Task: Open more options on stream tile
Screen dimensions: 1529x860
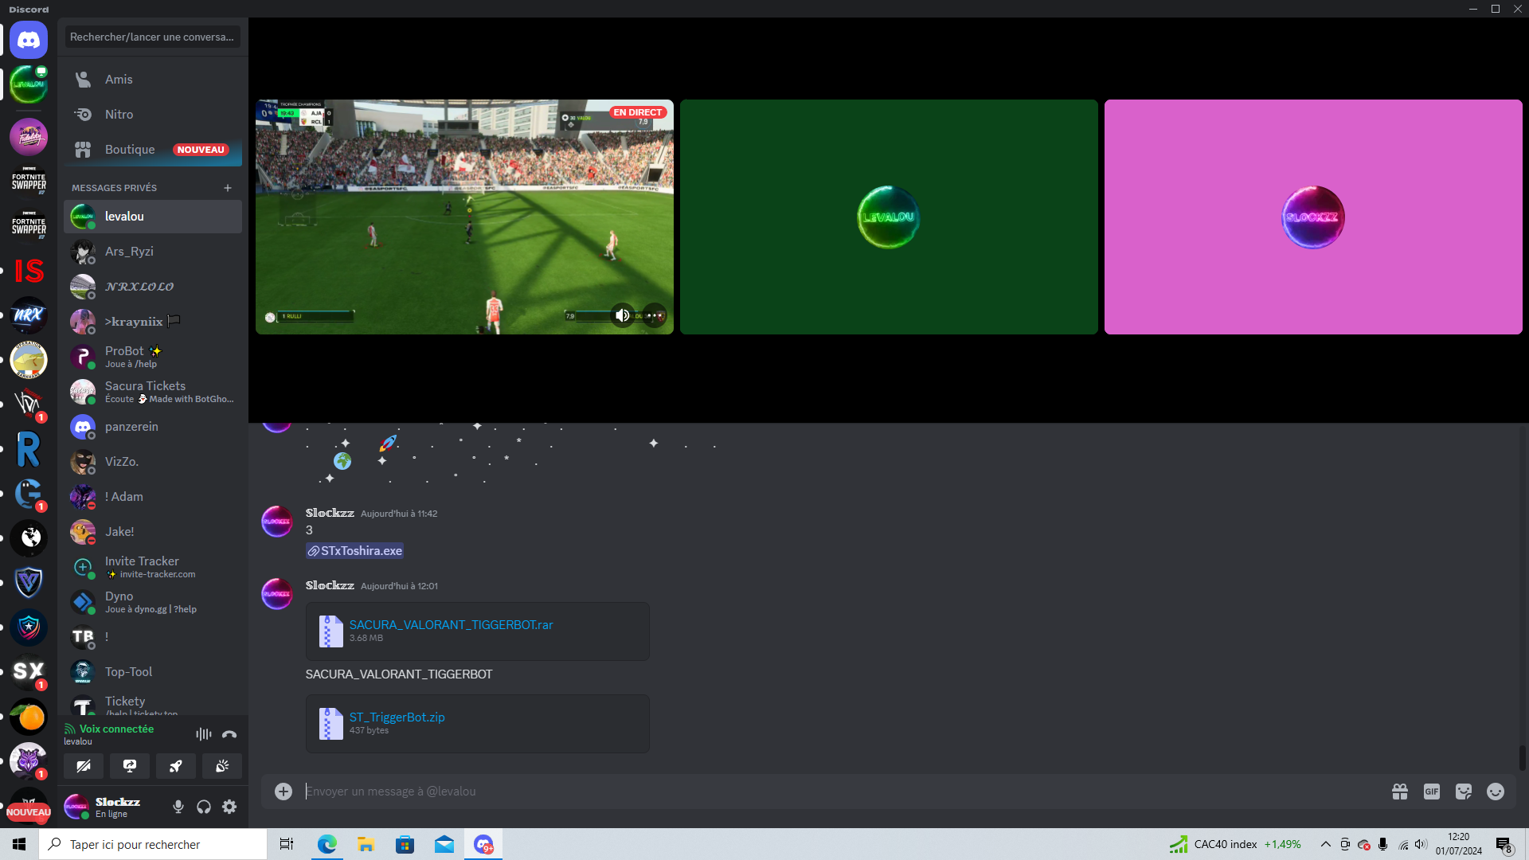Action: pyautogui.click(x=655, y=315)
